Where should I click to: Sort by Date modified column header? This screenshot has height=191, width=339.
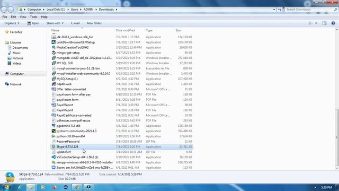[x=126, y=30]
